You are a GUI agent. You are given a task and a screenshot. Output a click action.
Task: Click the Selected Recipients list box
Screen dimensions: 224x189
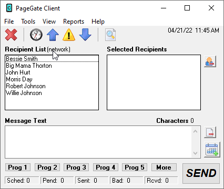click(154, 82)
